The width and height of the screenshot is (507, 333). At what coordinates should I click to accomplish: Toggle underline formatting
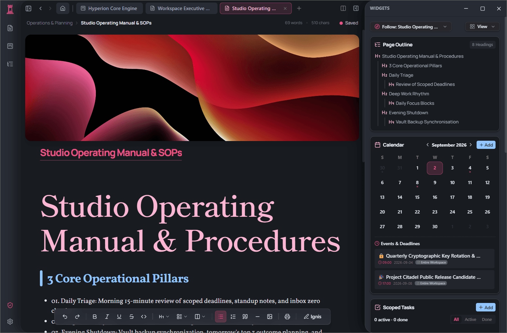[119, 317]
